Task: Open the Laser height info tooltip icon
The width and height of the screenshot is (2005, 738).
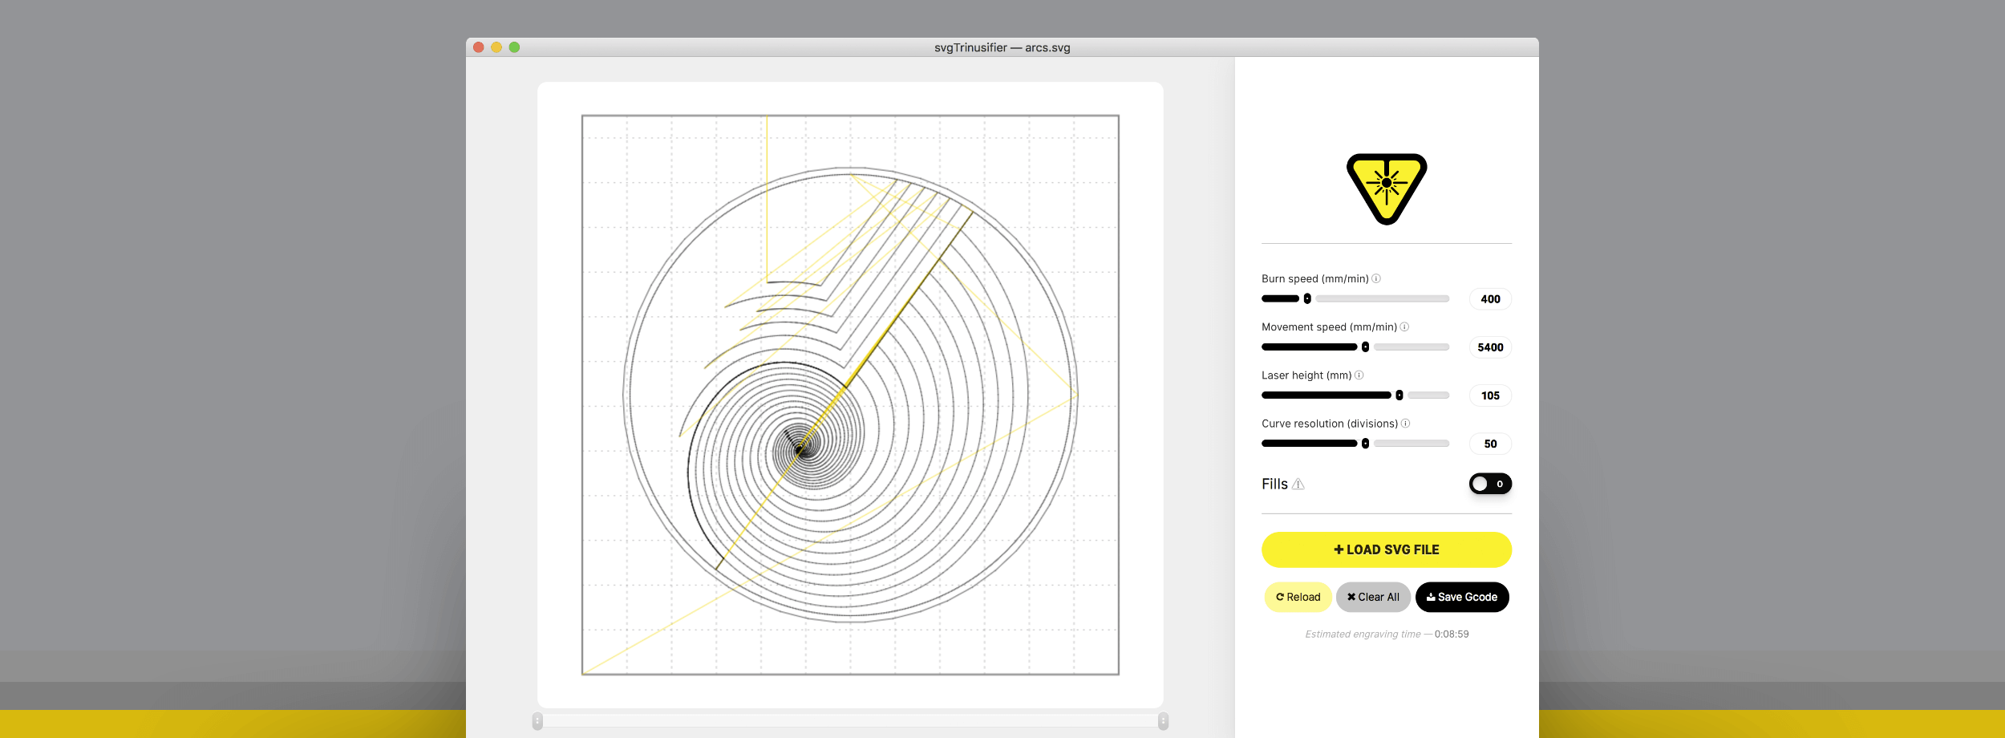Action: click(x=1359, y=375)
